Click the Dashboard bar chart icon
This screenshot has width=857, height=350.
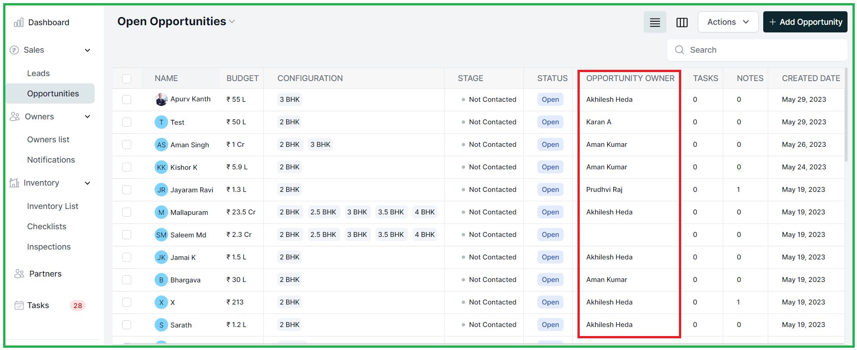tap(18, 23)
